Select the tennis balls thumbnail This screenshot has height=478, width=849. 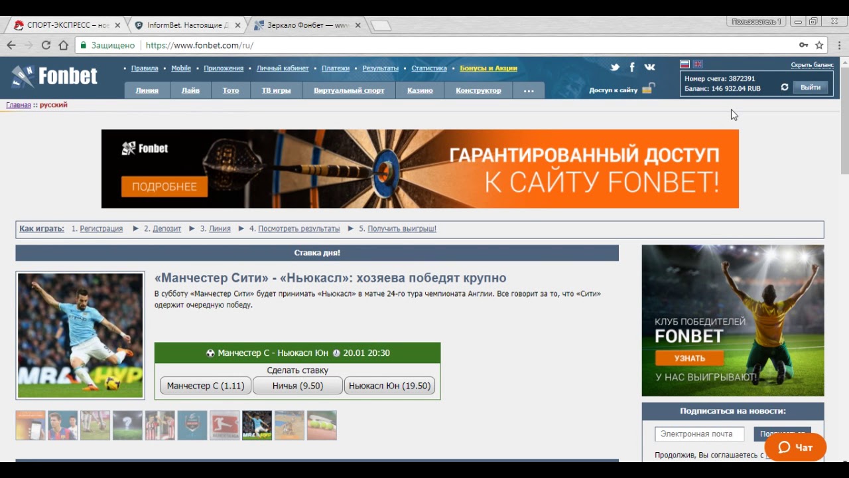(322, 426)
